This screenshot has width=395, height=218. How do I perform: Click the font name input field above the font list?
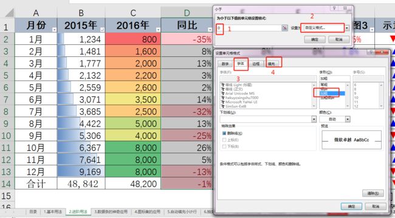268,78
